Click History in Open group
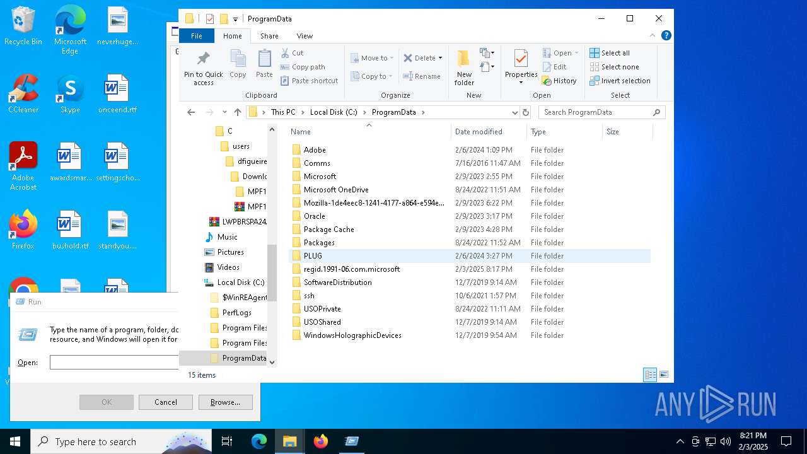Screen dimensions: 807x454 [x=559, y=81]
